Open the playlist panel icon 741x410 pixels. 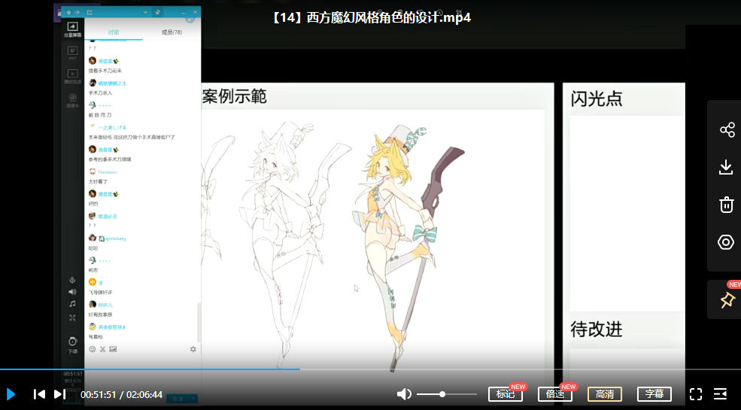tap(720, 394)
